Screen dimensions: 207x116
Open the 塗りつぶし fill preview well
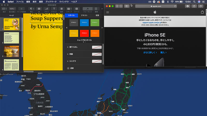[x=97, y=47]
